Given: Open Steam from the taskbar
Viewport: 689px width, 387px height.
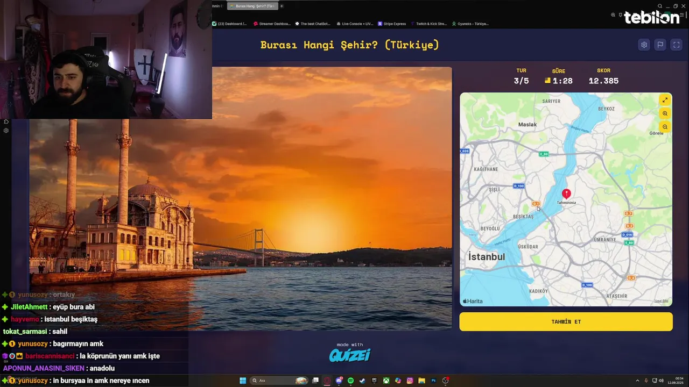Looking at the screenshot, I should 362,381.
